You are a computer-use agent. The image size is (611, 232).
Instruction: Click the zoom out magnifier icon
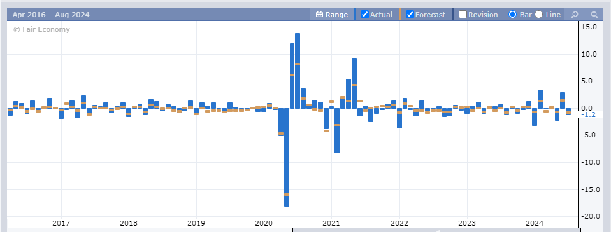pyautogui.click(x=594, y=15)
